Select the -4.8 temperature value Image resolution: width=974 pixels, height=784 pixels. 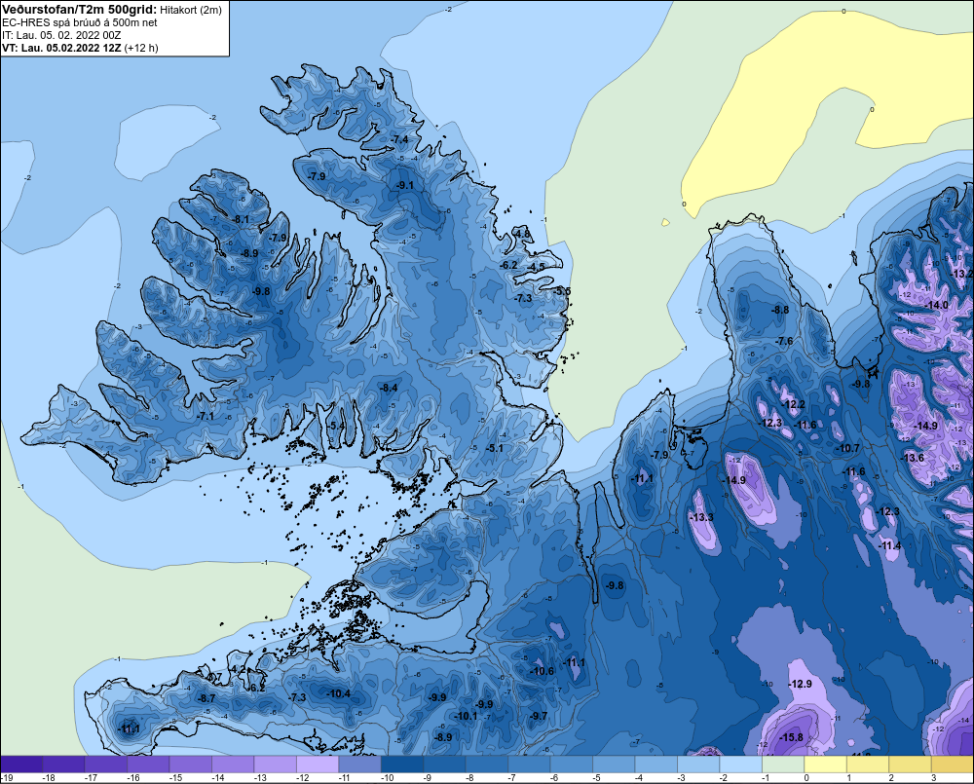[x=522, y=234]
